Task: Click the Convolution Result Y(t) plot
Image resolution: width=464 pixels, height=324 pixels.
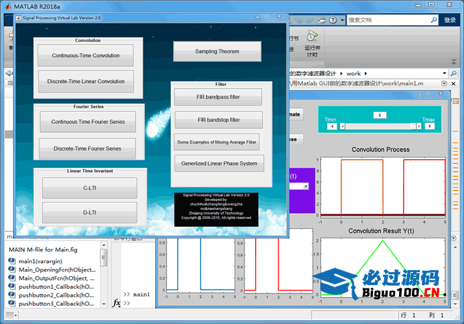Action: tap(383, 268)
